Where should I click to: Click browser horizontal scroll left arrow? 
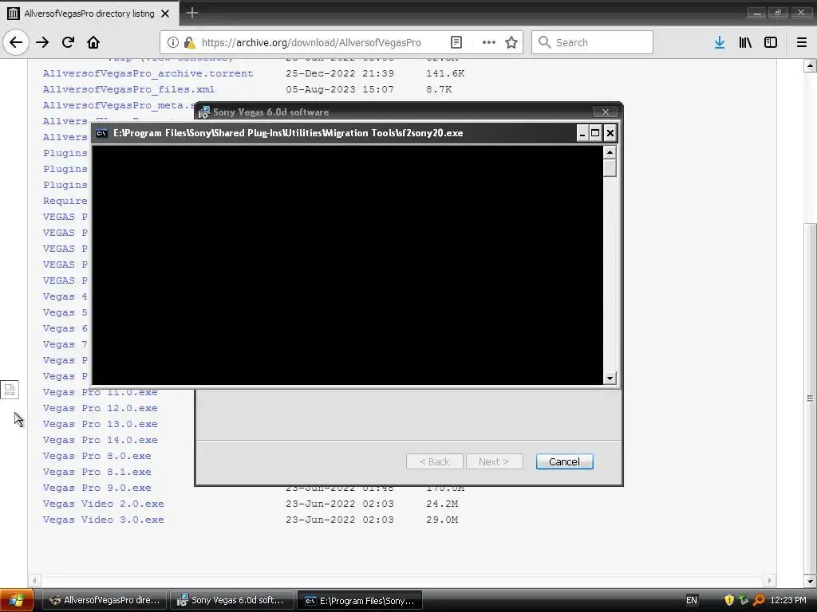click(34, 580)
